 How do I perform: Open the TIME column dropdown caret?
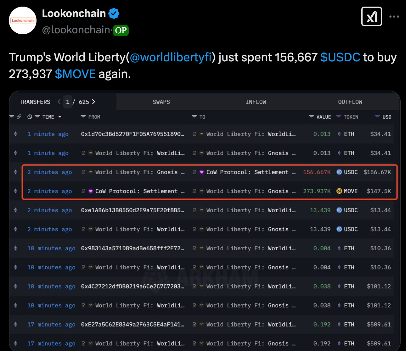pyautogui.click(x=59, y=117)
